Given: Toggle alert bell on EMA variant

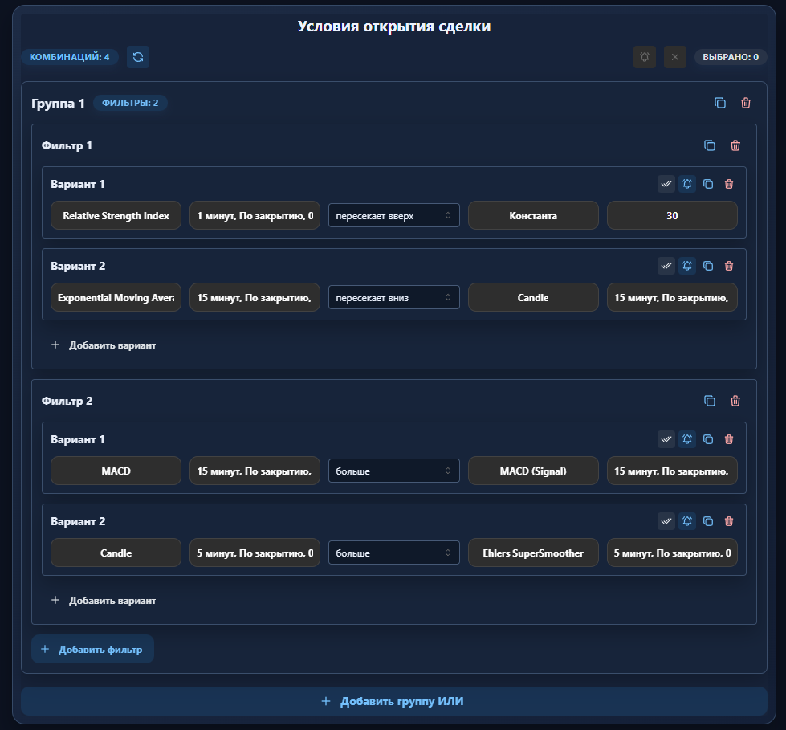Looking at the screenshot, I should [x=687, y=266].
